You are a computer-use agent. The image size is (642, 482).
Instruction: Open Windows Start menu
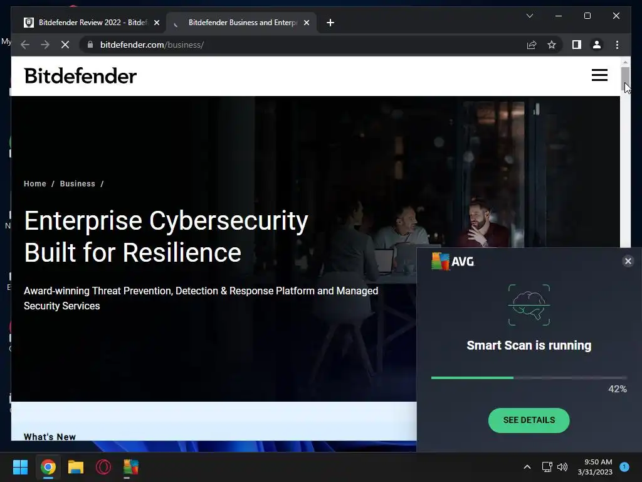pyautogui.click(x=20, y=467)
